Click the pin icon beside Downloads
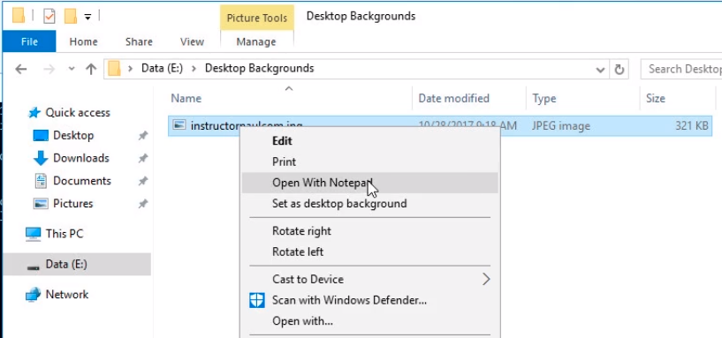 coord(143,158)
